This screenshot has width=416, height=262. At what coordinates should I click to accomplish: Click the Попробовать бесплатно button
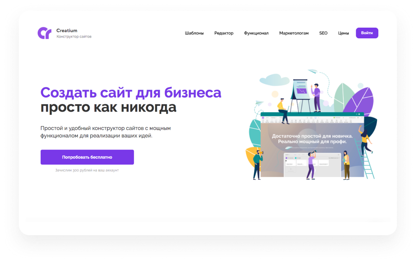pos(87,157)
